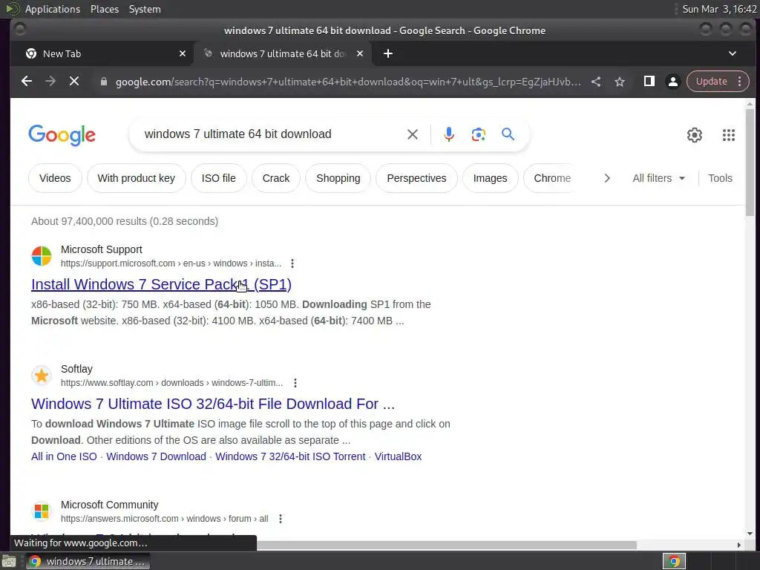This screenshot has width=760, height=570.
Task: Filter results by Videos
Action: tap(55, 178)
